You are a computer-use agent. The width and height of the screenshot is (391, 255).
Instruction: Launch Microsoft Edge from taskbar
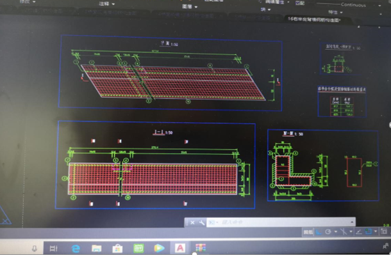tap(76, 248)
